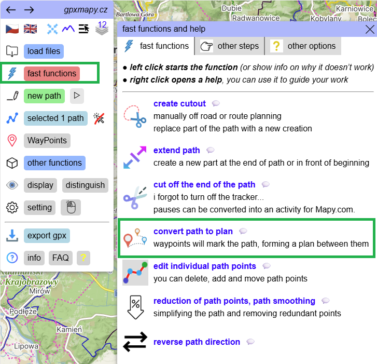The height and width of the screenshot is (364, 377).
Task: Open the selected 1 path menu
Action: [55, 118]
